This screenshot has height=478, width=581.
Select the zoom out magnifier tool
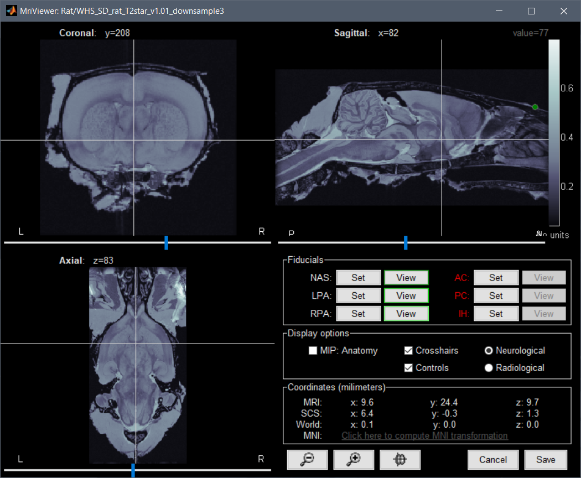coord(307,459)
